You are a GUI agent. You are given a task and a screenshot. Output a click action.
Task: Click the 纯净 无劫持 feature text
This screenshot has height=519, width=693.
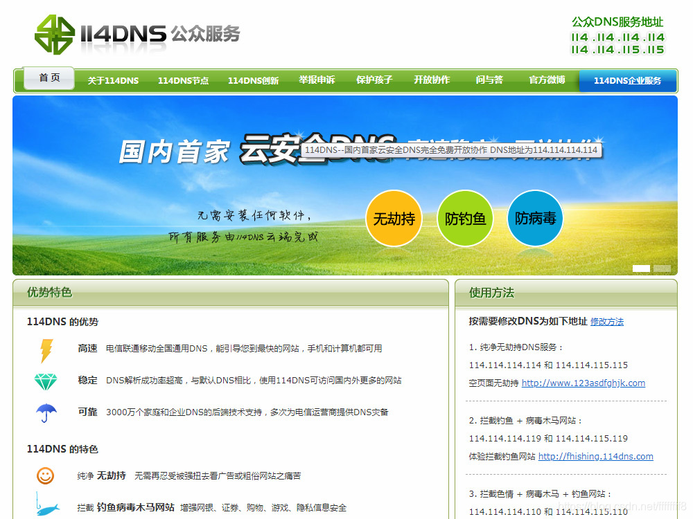point(102,476)
